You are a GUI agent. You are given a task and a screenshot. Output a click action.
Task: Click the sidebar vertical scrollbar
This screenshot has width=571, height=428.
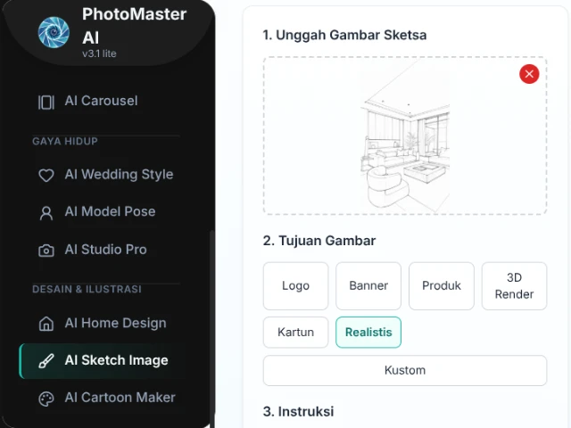(211, 327)
